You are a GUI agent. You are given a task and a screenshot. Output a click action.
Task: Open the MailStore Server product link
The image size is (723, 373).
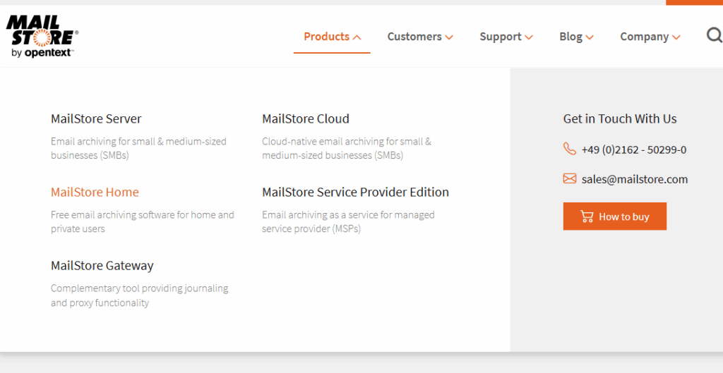click(96, 118)
